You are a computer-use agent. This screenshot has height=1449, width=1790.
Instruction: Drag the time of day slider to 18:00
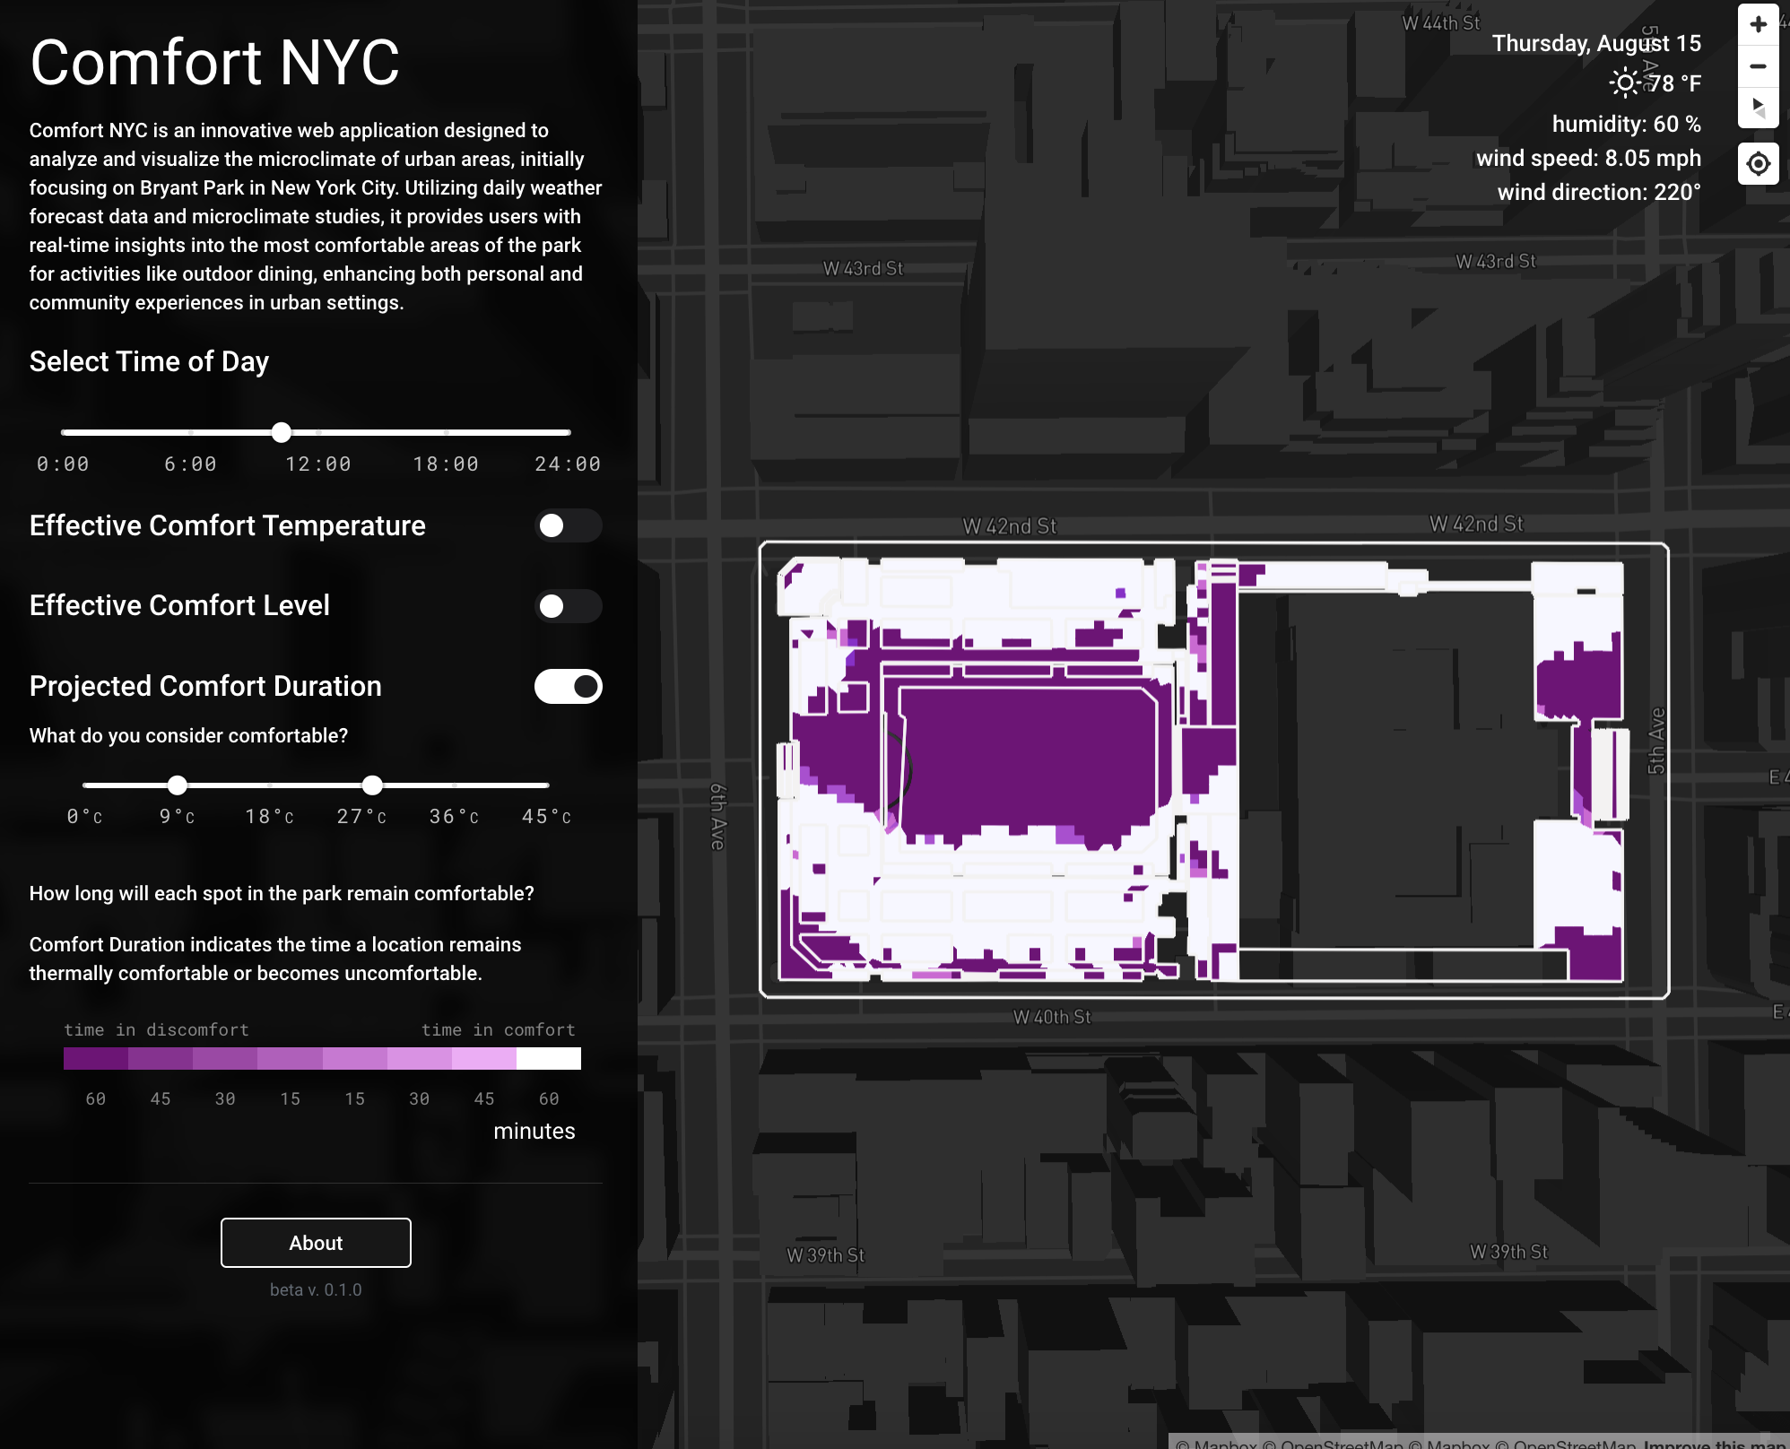(x=443, y=432)
